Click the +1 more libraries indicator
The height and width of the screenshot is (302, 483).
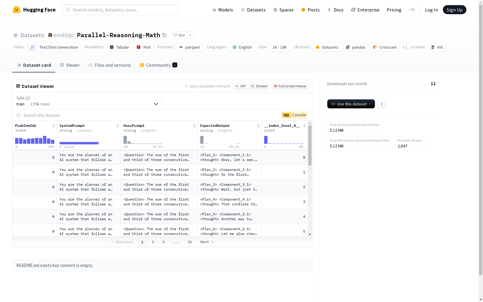pos(405,47)
